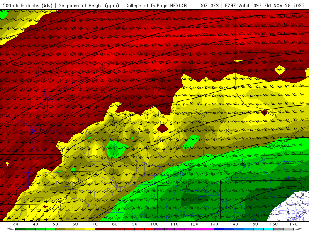Select the 40 knots scale label
This screenshot has width=309, height=231.
(36, 224)
